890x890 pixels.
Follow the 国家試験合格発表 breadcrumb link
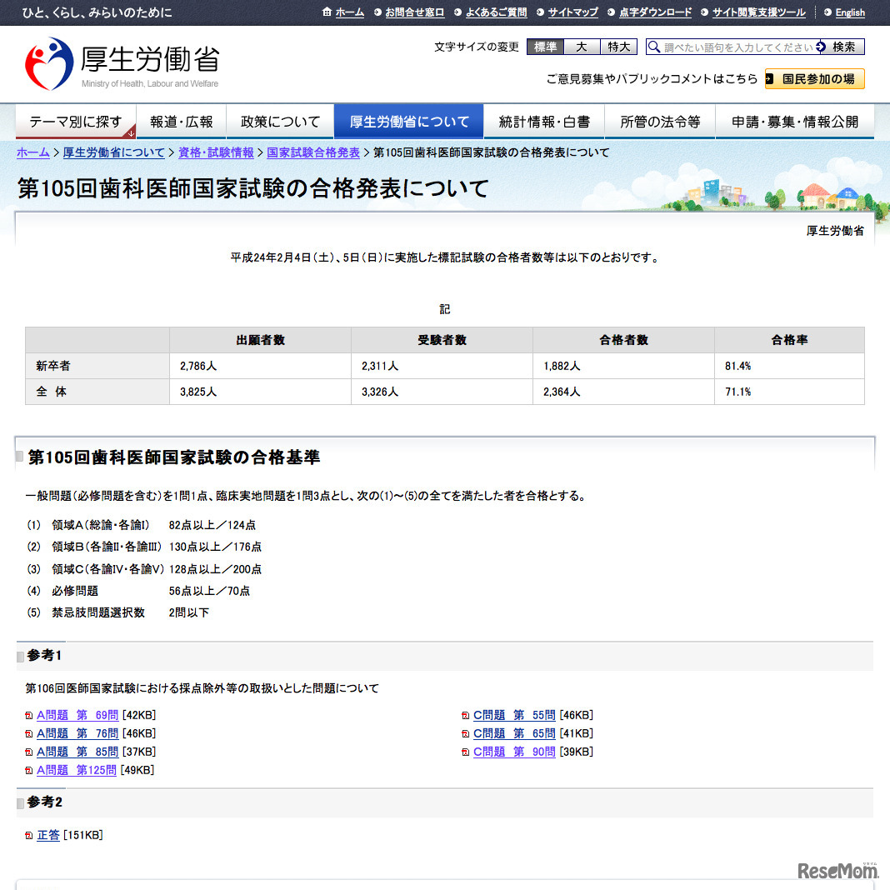click(312, 152)
